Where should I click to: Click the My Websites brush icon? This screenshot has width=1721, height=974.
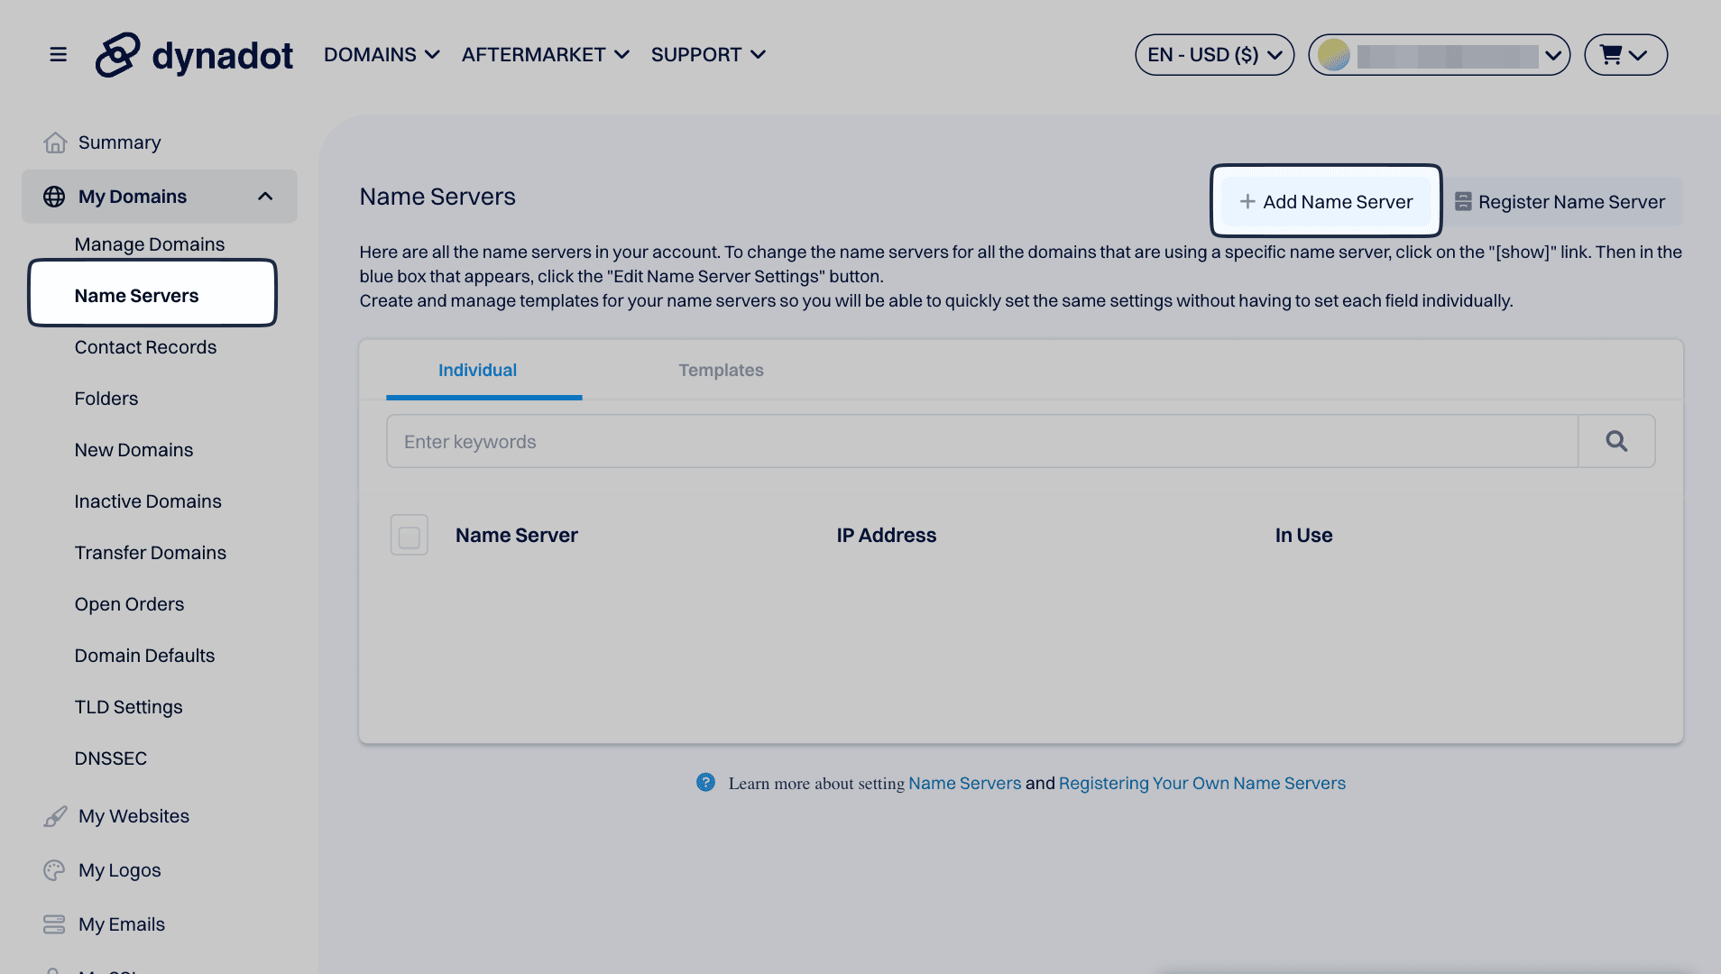(55, 816)
